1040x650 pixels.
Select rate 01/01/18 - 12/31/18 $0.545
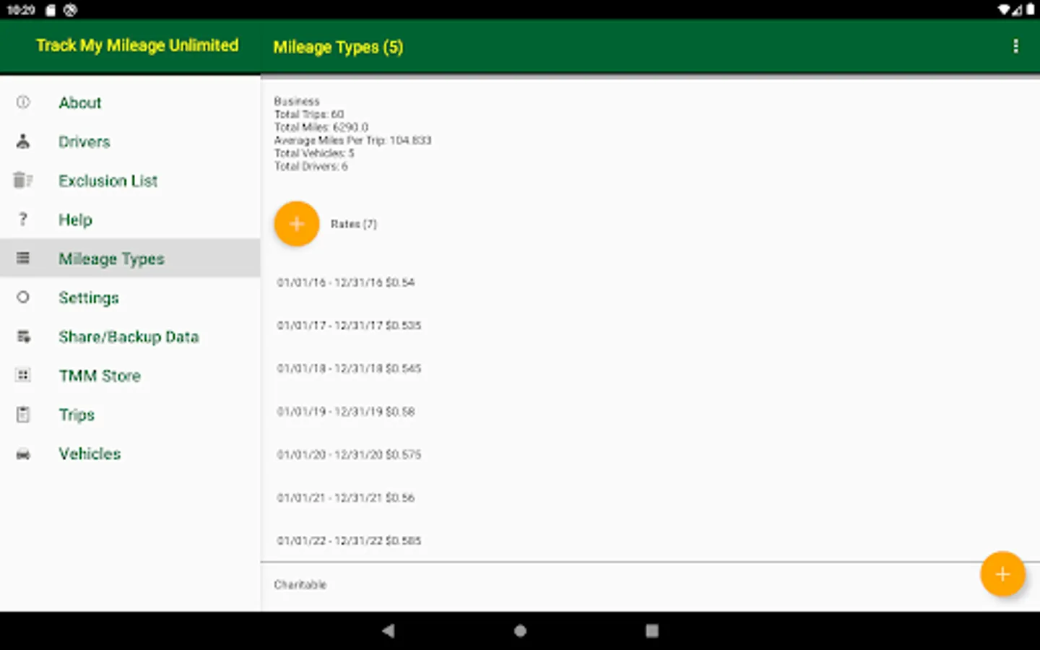[x=349, y=368]
